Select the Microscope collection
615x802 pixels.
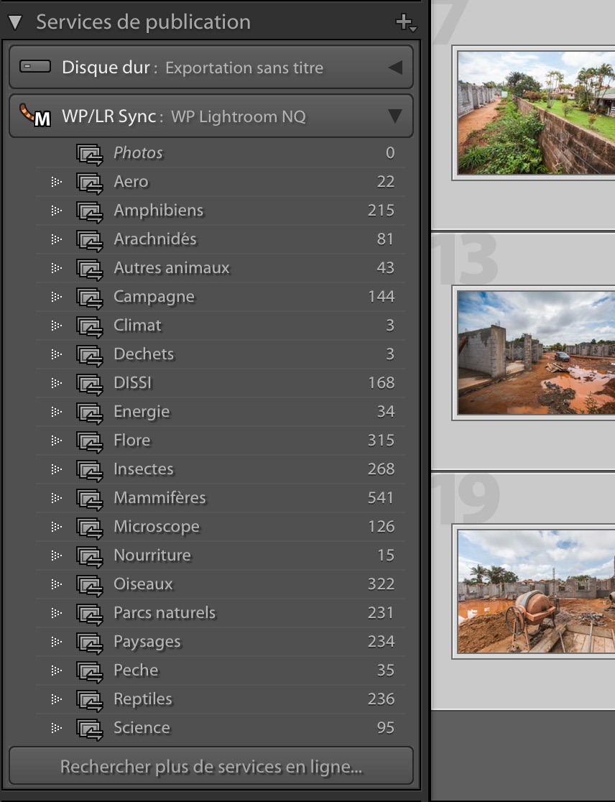[x=157, y=527]
